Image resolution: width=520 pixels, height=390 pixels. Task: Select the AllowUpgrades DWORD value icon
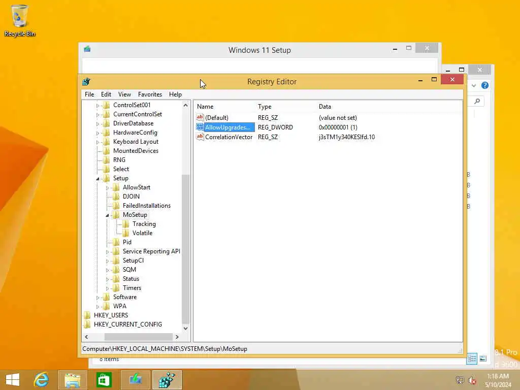click(x=200, y=127)
